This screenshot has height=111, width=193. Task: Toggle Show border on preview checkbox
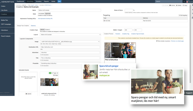coord(157,41)
